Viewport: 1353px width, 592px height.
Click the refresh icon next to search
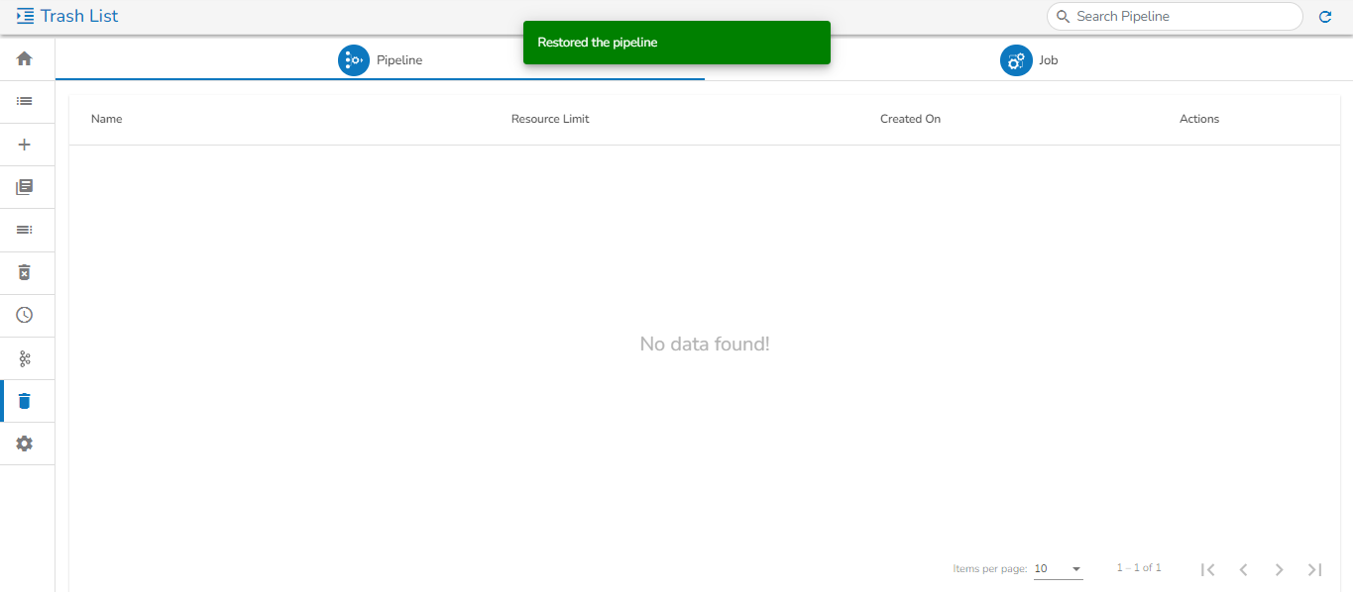point(1325,17)
